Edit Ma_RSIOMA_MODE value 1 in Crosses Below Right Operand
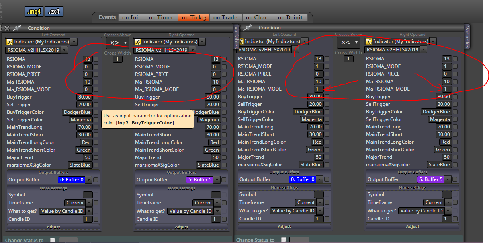Image resolution: width=489 pixels, height=243 pixels. 446,89
